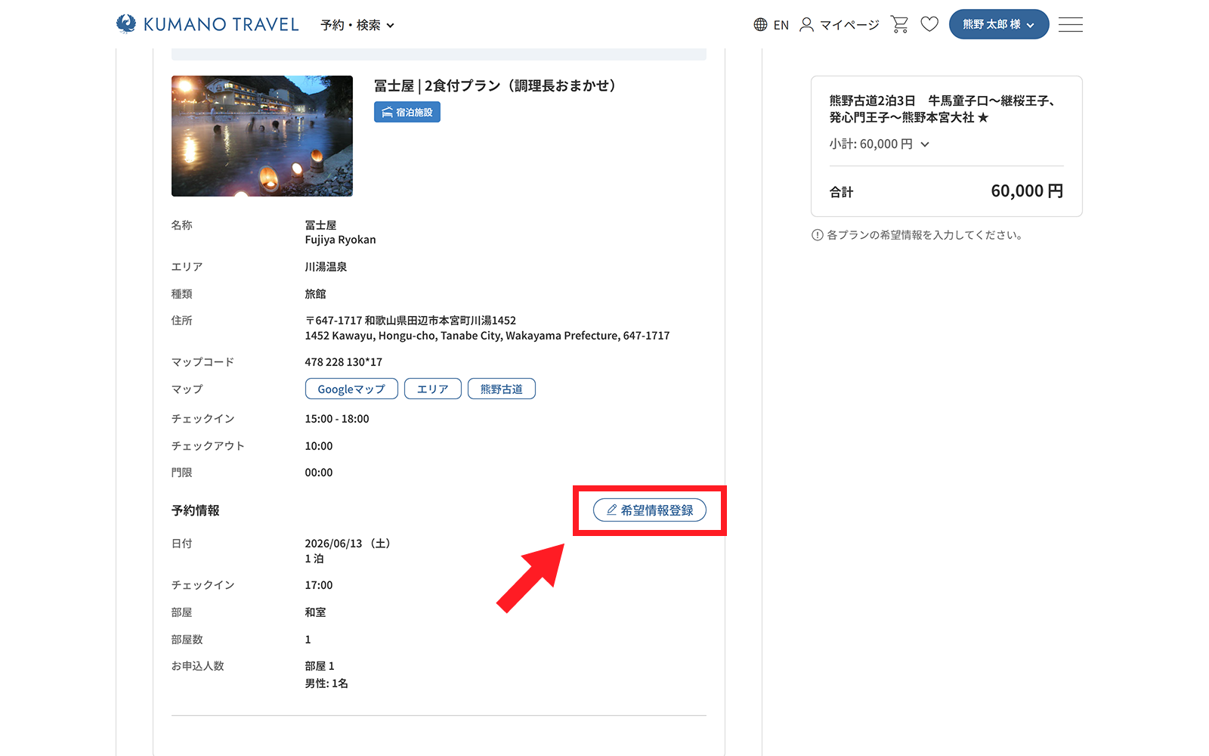Screen dimensions: 1209x756
Task: Click the KUMANO TRAVEL site title text
Action: [221, 24]
